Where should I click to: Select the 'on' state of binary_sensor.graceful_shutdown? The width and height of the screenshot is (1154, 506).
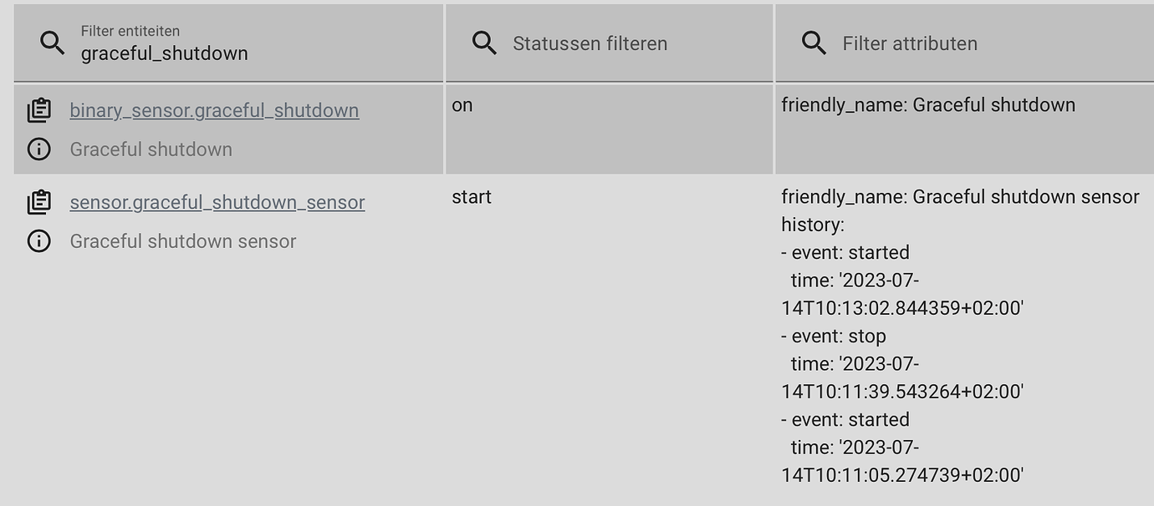[463, 104]
